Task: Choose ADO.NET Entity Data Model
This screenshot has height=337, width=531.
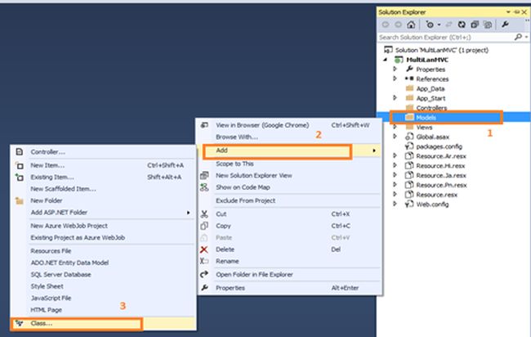Action: click(x=103, y=263)
